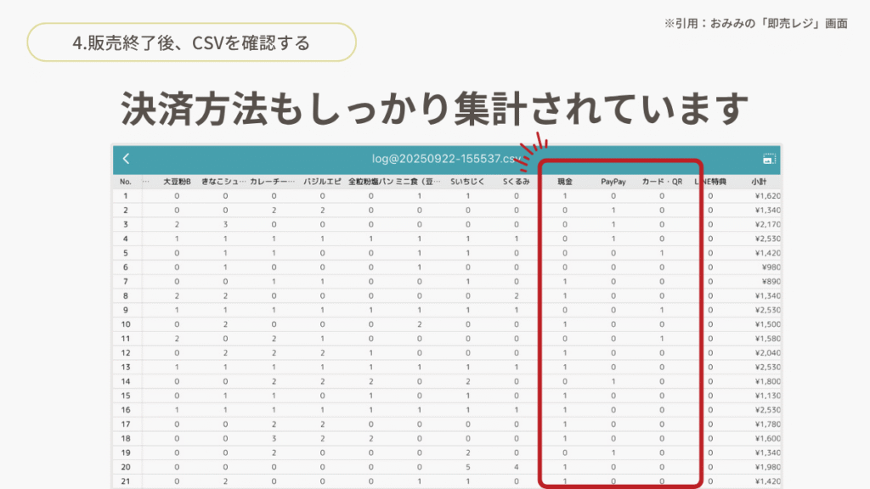
Task: Click the 小計 column header
Action: 759,182
